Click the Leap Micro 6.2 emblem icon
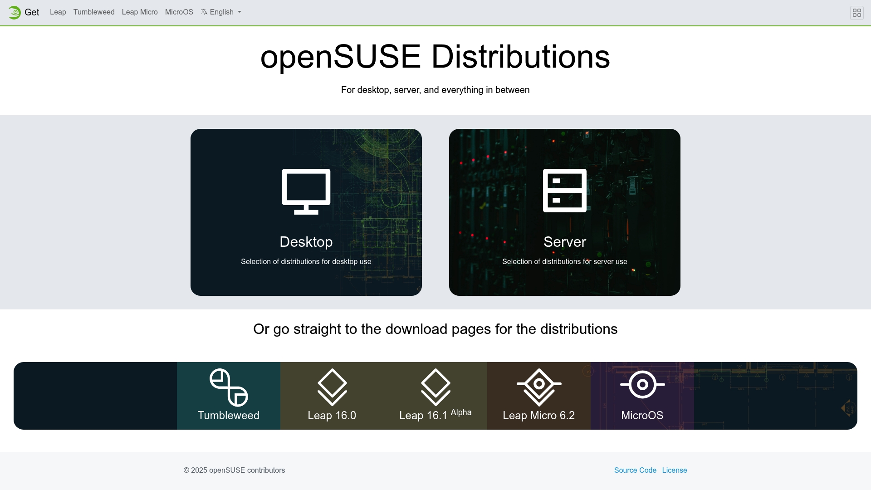 point(538,387)
